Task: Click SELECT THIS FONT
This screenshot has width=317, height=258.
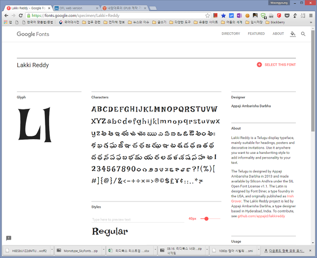Action: (x=280, y=64)
